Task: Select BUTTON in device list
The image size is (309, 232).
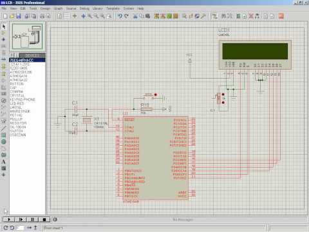Action: point(28,84)
